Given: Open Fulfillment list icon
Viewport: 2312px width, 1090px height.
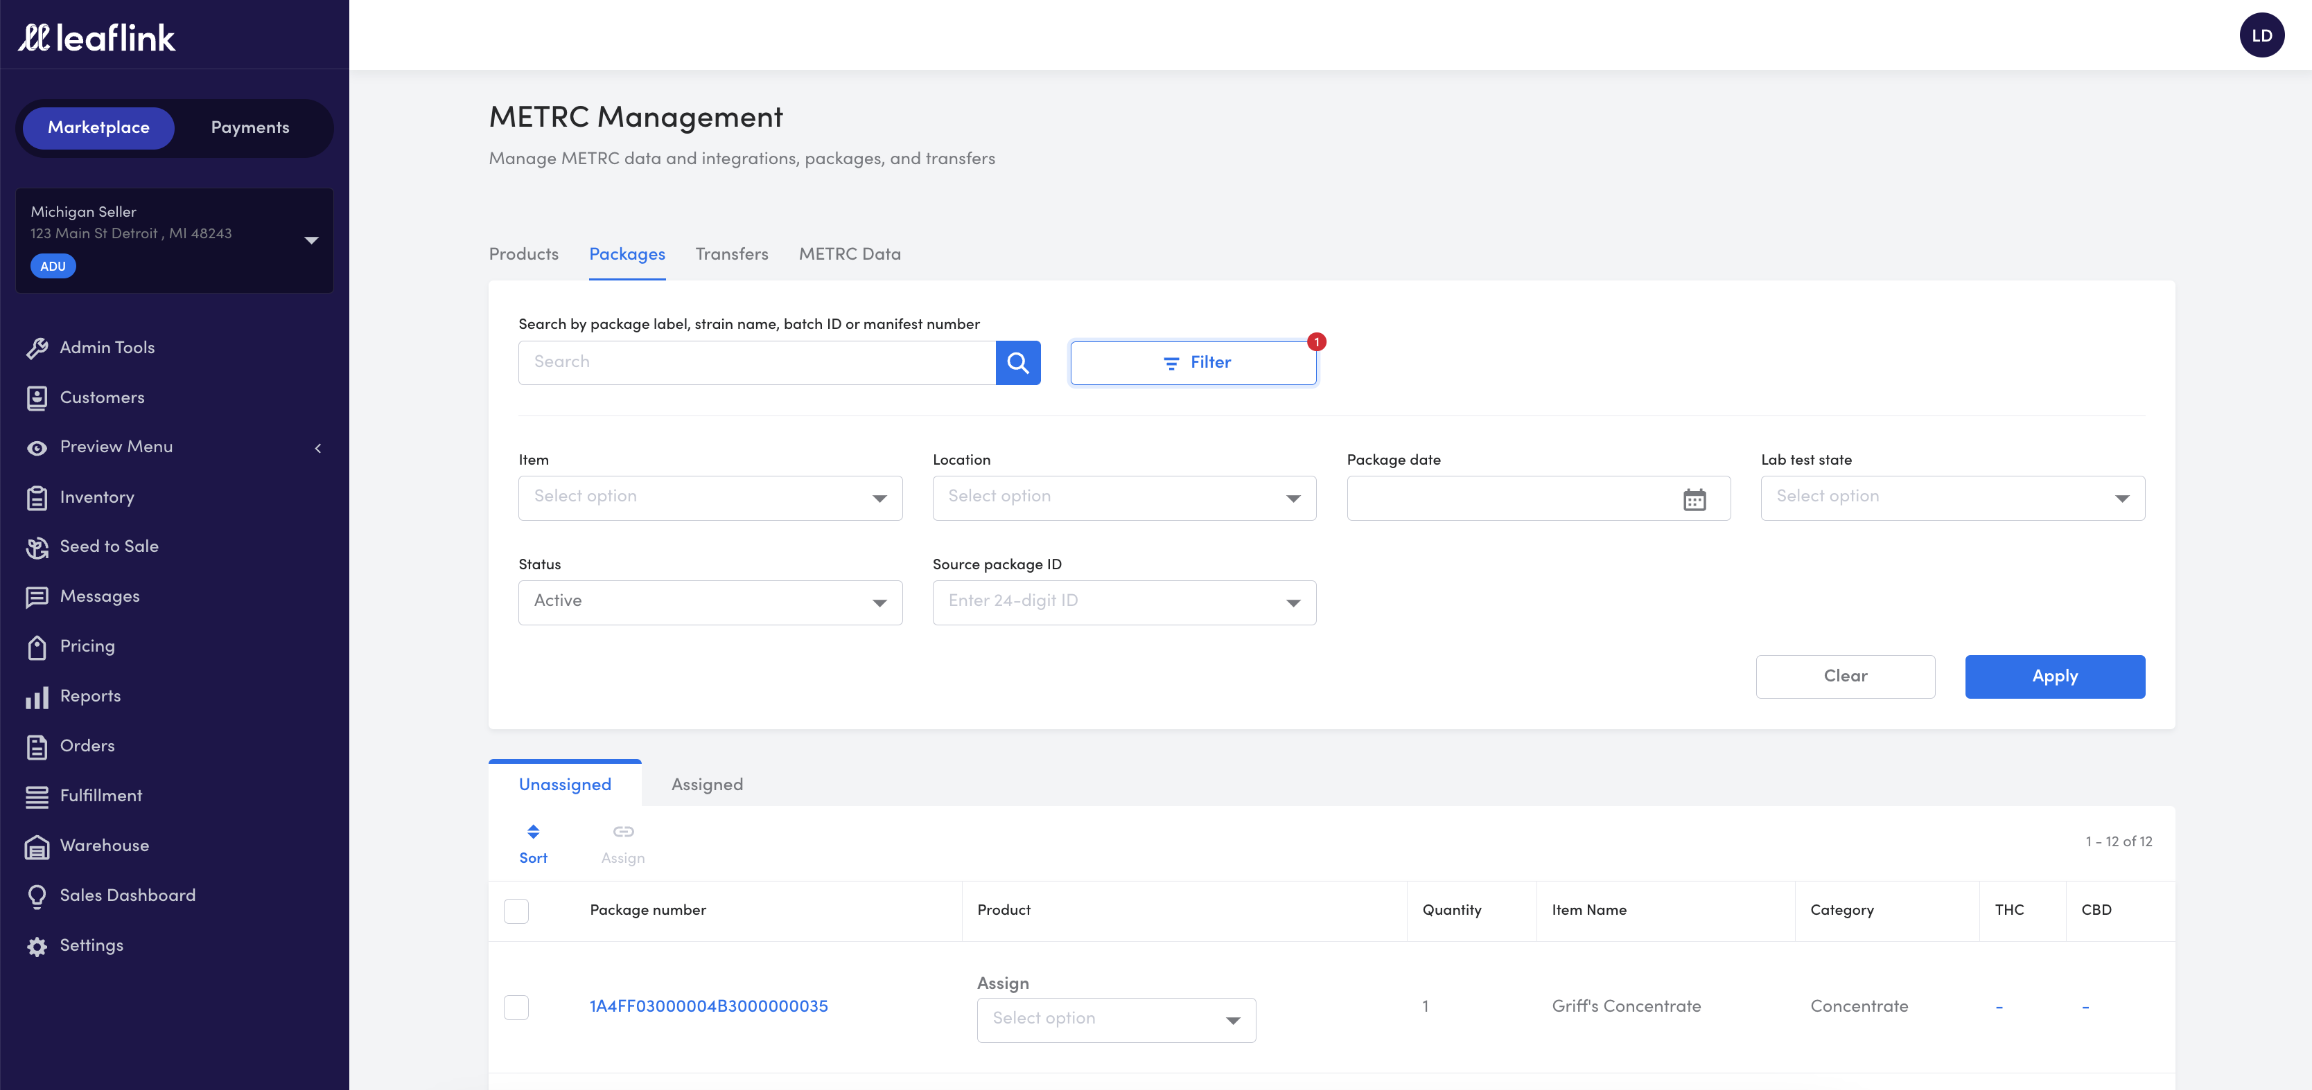Looking at the screenshot, I should (x=37, y=796).
